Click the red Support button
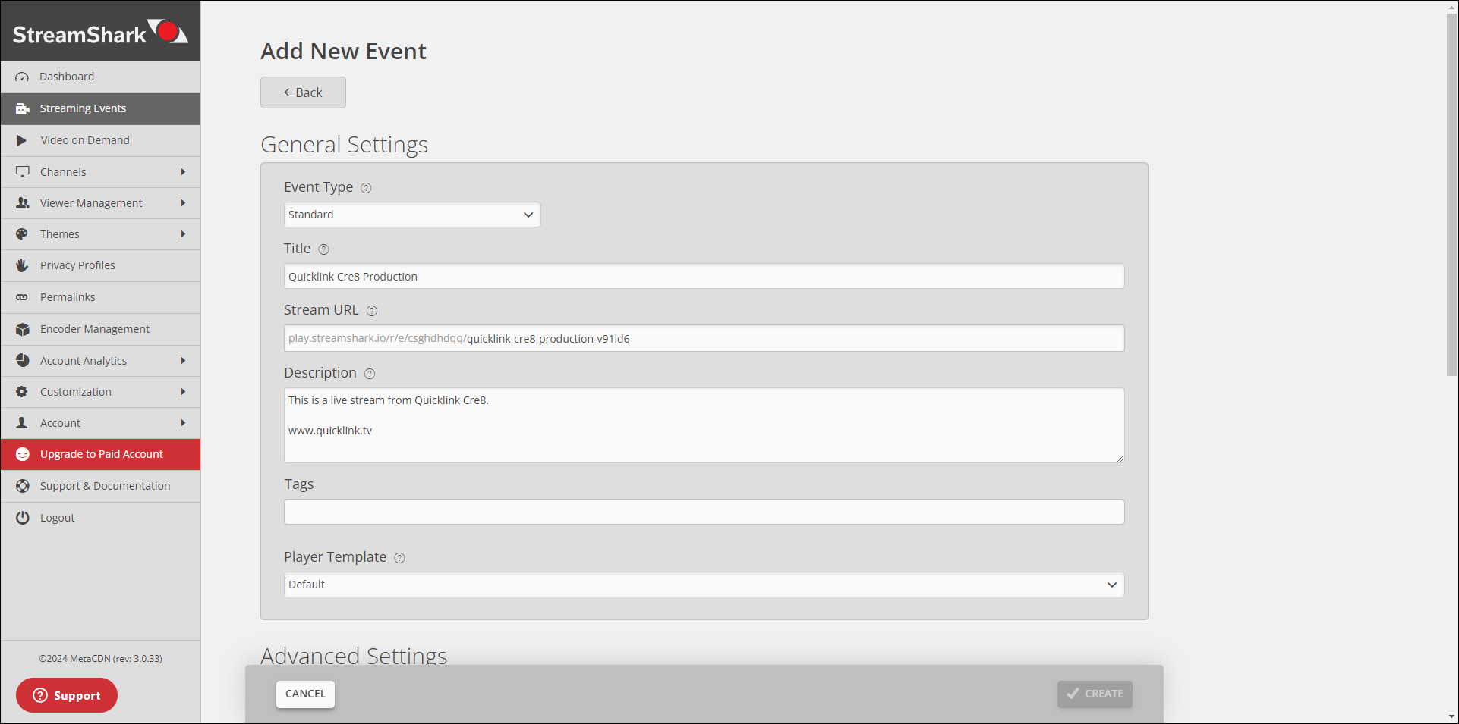The width and height of the screenshot is (1459, 724). (67, 695)
